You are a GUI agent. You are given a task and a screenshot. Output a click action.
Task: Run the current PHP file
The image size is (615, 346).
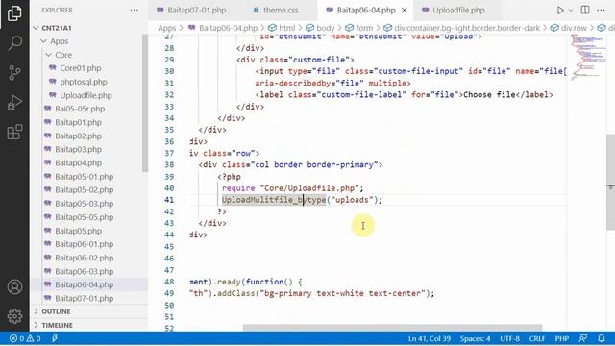click(560, 11)
